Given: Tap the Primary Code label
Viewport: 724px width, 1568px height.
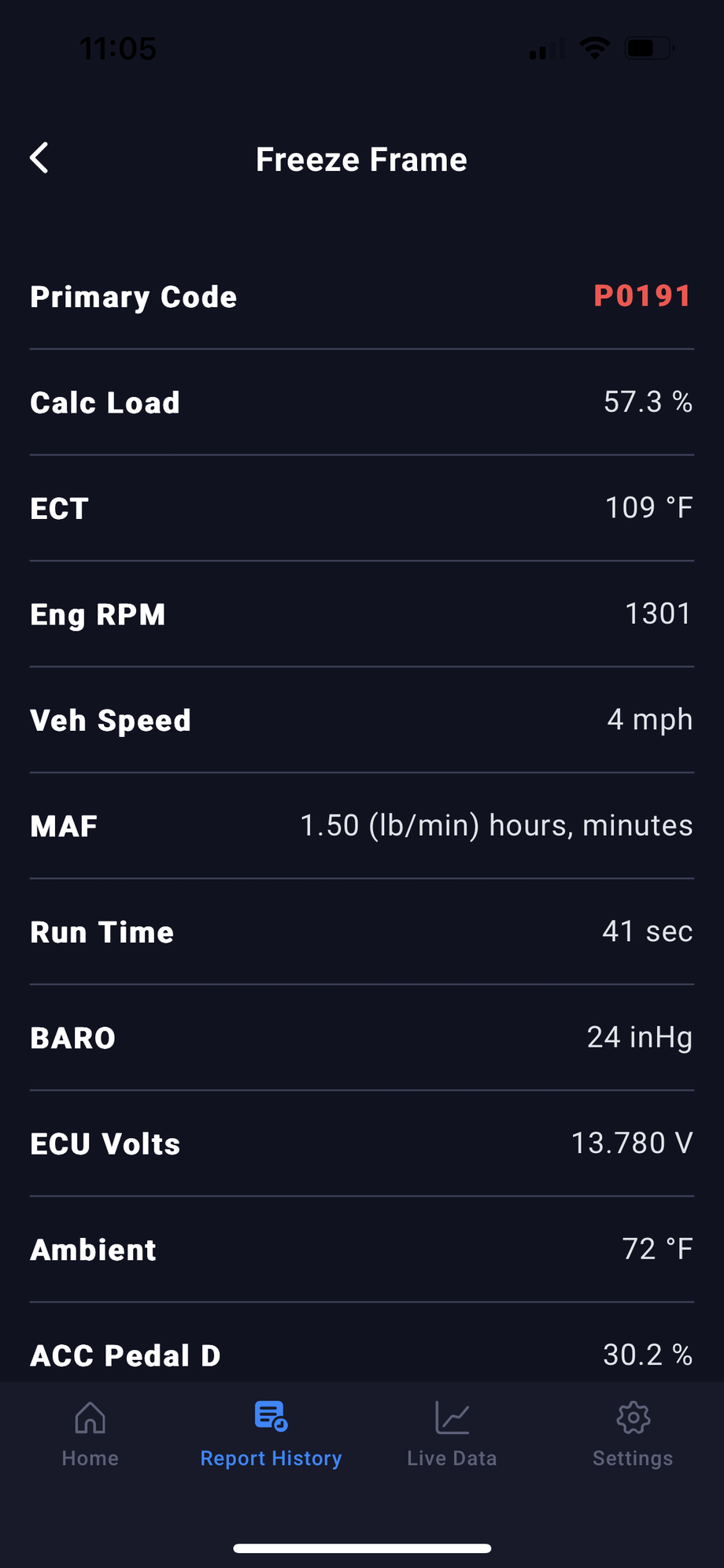Looking at the screenshot, I should (x=134, y=297).
